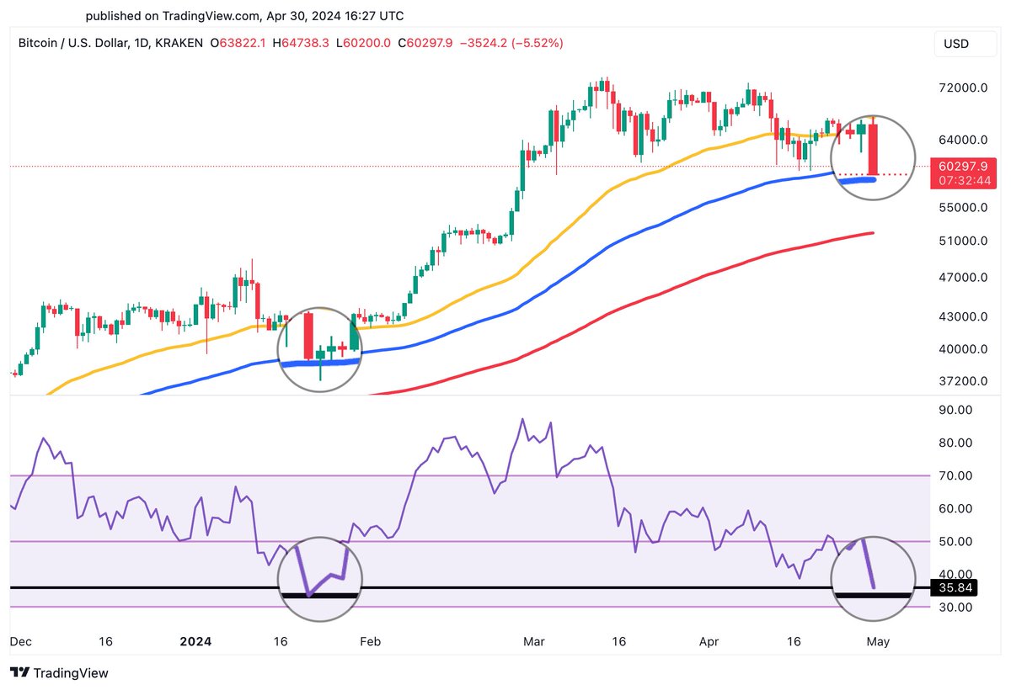Toggle the current price label 60297.9
This screenshot has height=690, width=1011.
965,167
